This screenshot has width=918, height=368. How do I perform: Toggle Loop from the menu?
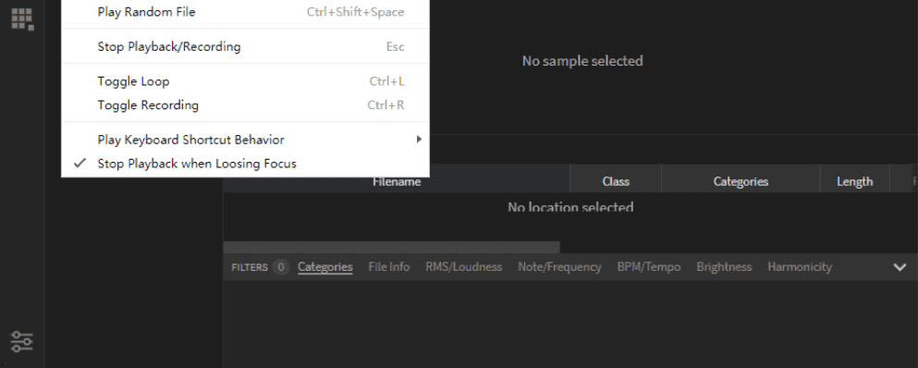click(x=245, y=81)
